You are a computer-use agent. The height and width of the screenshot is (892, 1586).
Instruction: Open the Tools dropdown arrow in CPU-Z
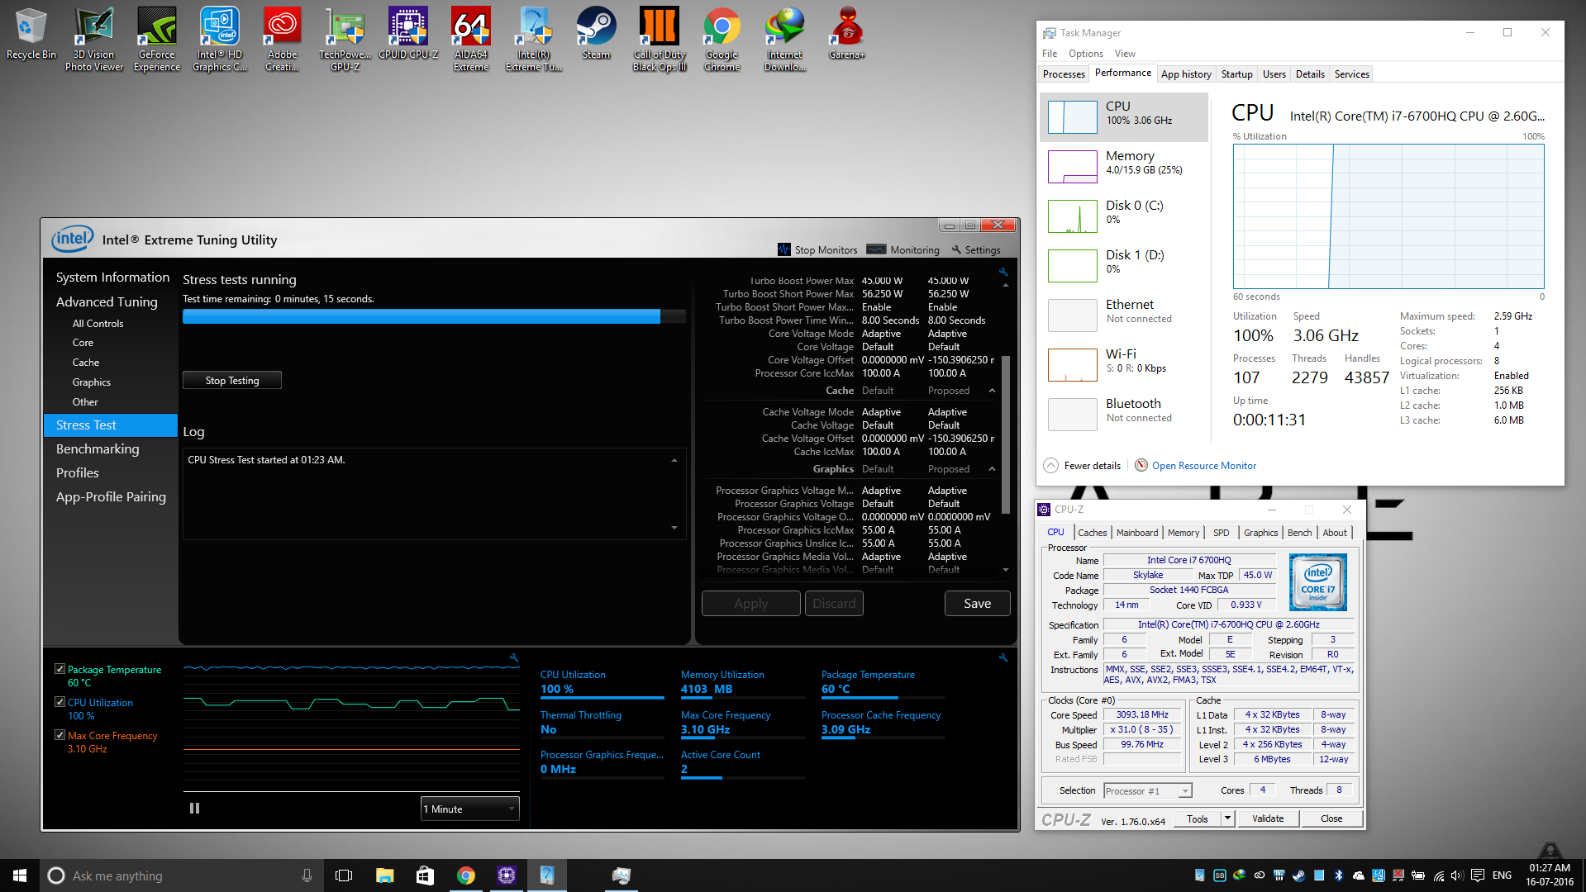[1227, 818]
